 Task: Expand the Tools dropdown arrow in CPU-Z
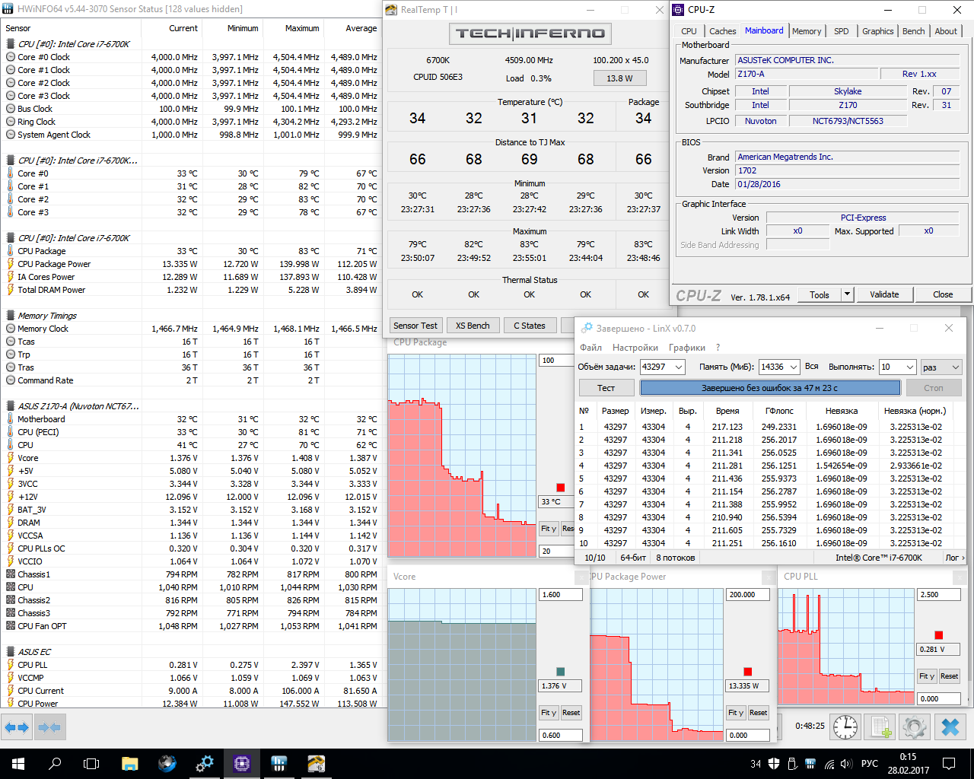click(x=847, y=294)
